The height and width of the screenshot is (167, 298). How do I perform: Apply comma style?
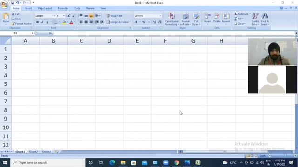[x=149, y=22]
